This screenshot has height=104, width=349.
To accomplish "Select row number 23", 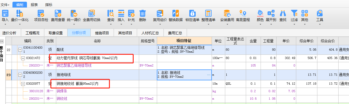I will pyautogui.click(x=8, y=75).
